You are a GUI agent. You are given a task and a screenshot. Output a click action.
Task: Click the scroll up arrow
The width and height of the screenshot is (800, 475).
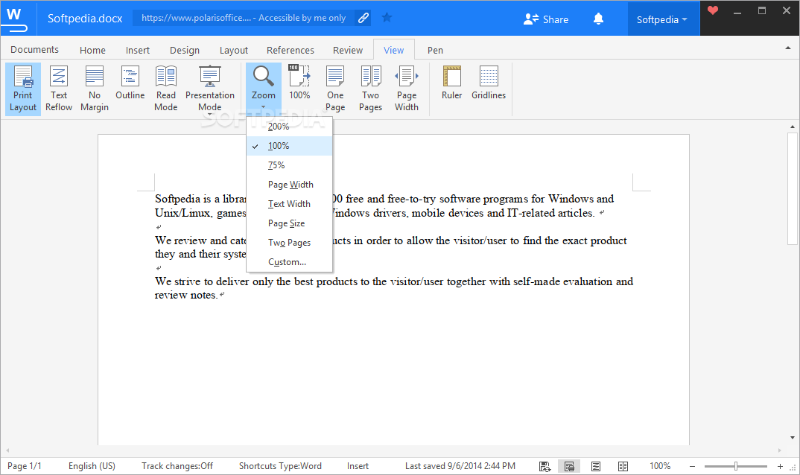[x=793, y=127]
